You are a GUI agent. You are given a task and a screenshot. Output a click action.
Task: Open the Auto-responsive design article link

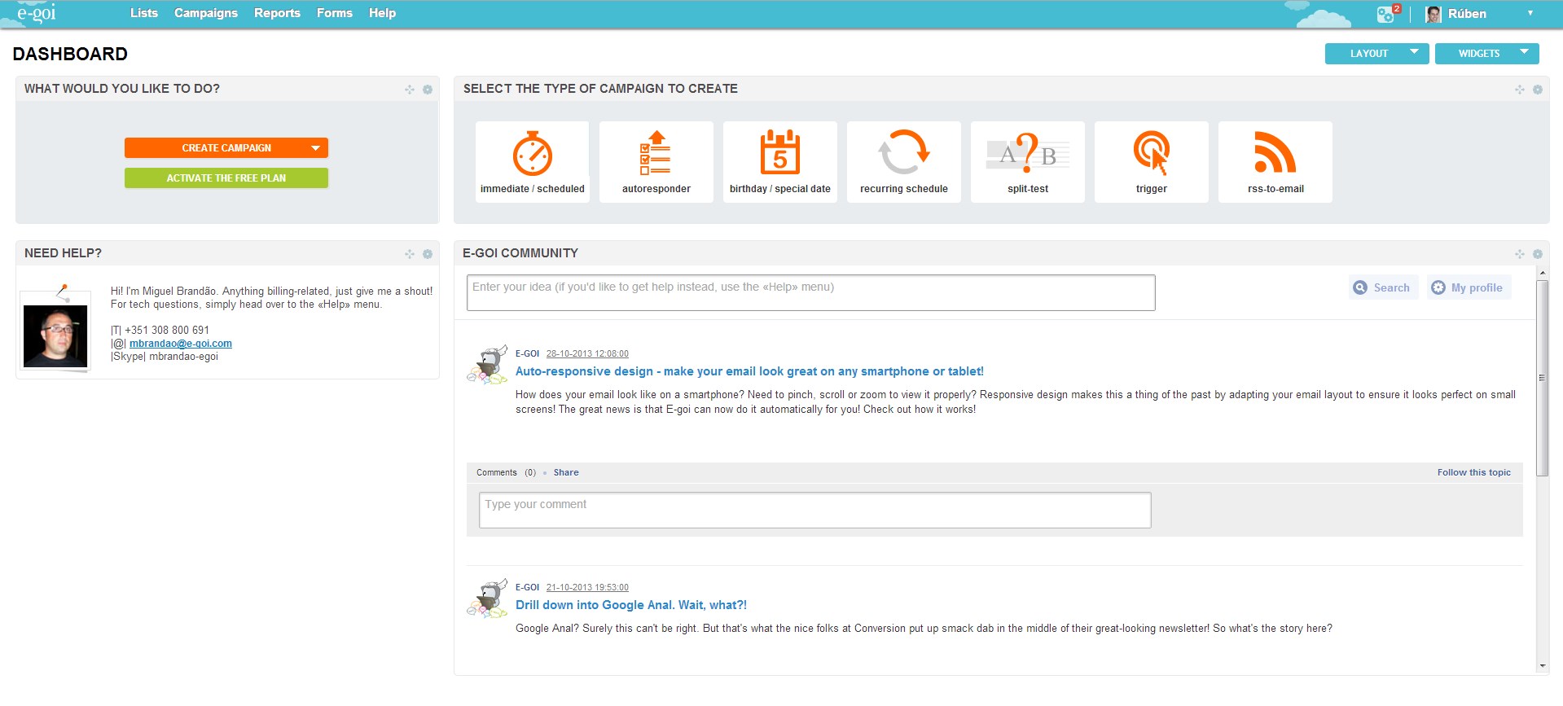click(x=749, y=371)
